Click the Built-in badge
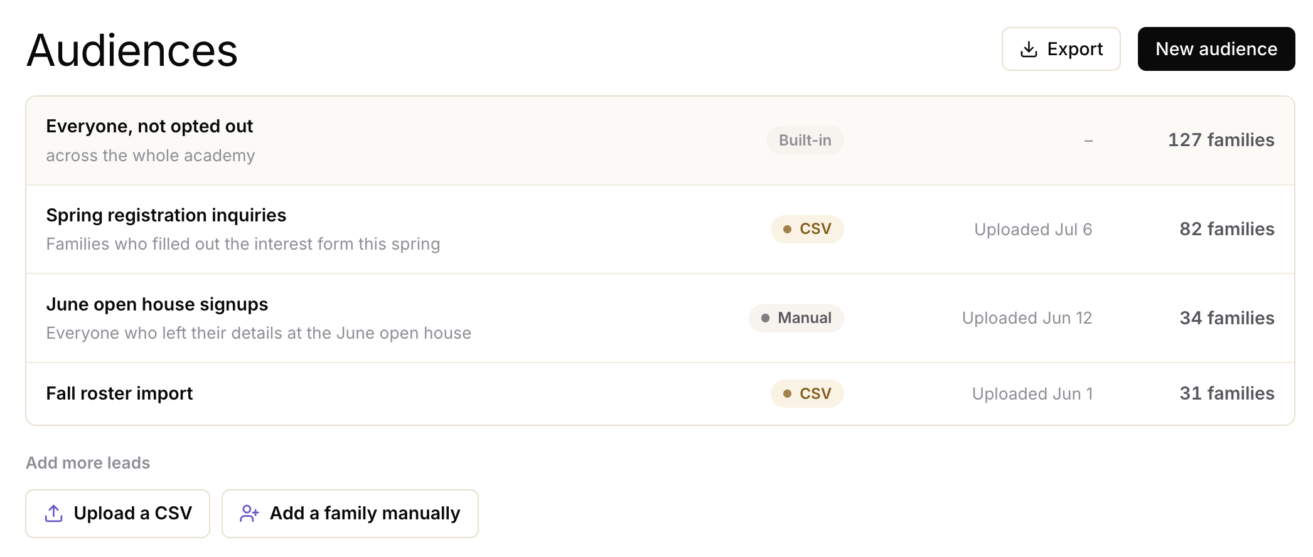 (x=805, y=141)
